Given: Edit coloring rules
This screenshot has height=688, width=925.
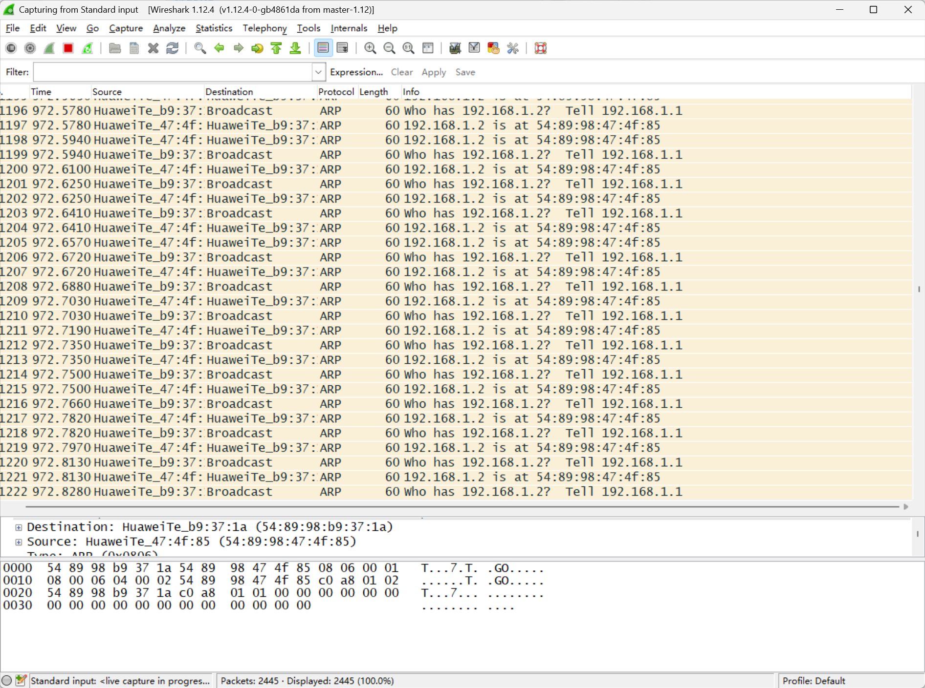Looking at the screenshot, I should coord(493,48).
